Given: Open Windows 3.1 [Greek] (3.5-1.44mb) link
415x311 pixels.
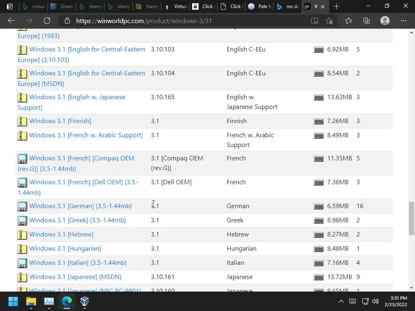Looking at the screenshot, I should [77, 220].
